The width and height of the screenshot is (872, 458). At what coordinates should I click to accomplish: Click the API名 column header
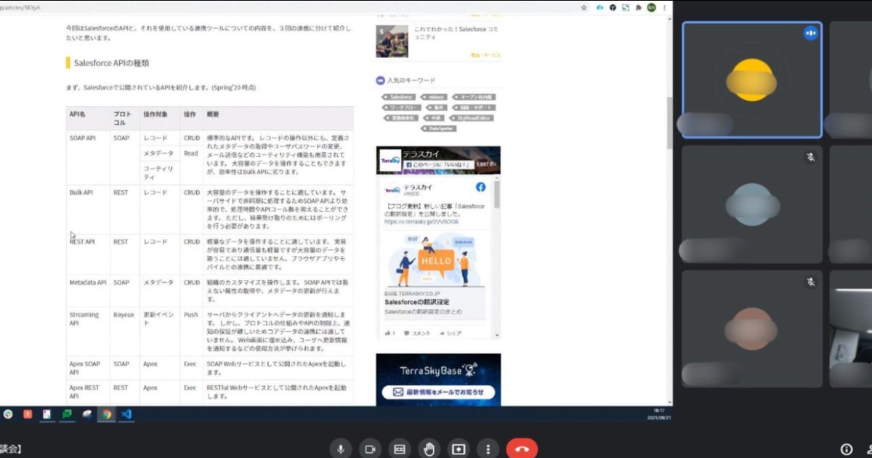[88, 118]
